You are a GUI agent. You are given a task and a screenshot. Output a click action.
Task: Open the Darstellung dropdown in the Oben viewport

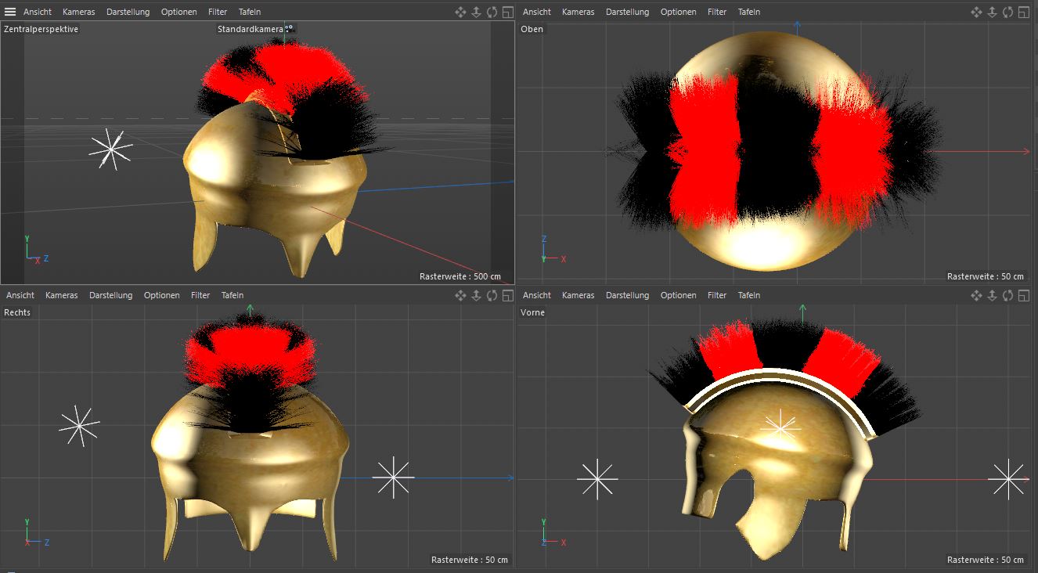point(627,12)
